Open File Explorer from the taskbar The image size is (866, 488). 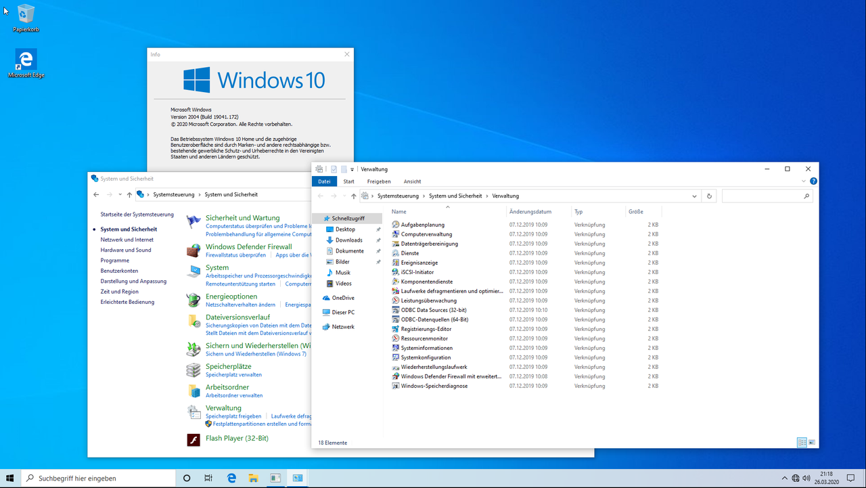253,478
